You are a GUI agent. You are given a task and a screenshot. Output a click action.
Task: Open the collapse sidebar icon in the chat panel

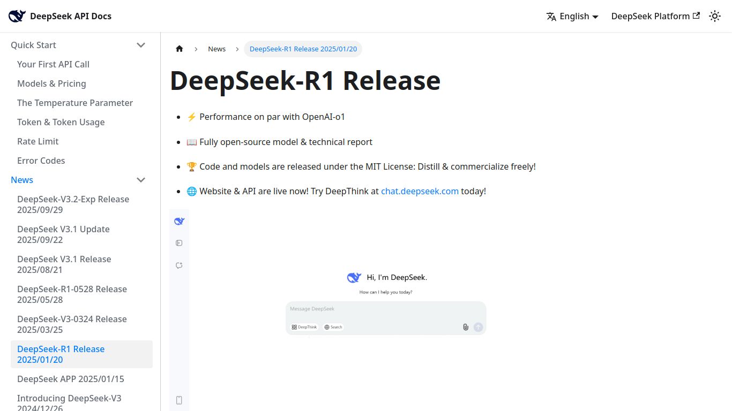click(x=179, y=243)
